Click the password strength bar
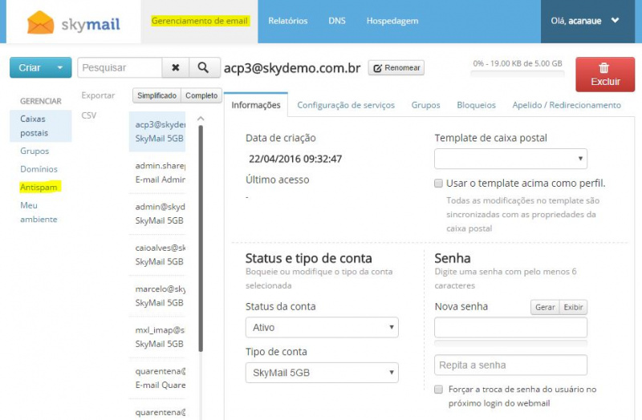Screen dimensions: 642x420 click(x=510, y=343)
